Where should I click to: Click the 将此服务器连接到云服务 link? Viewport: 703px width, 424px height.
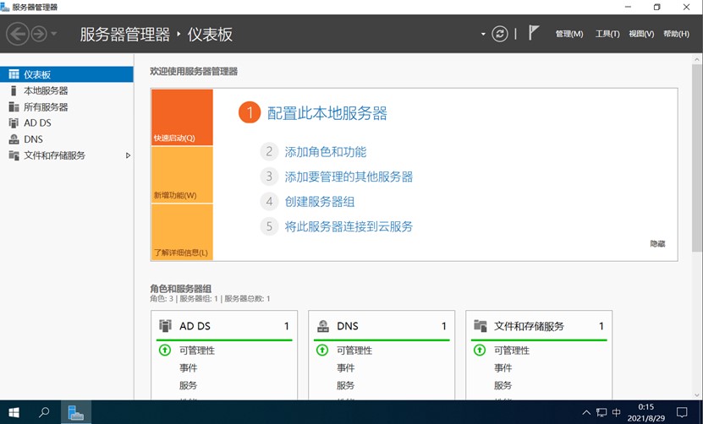349,226
